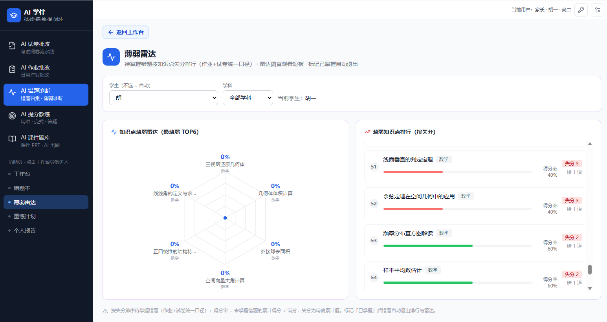Click 几何体体积计算 radar axis label
The height and width of the screenshot is (322, 607).
tap(275, 194)
